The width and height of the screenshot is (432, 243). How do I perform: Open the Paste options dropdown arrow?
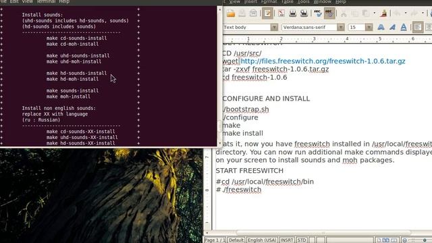[x=374, y=13]
